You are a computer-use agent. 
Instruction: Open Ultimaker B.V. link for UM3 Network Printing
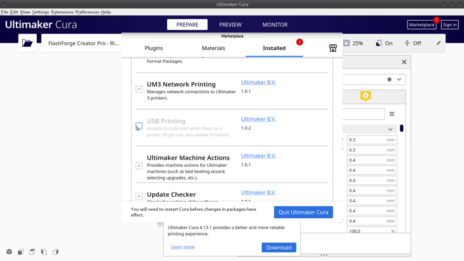pyautogui.click(x=258, y=82)
